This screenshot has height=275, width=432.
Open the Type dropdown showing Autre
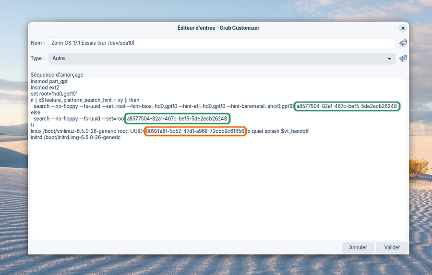click(221, 58)
